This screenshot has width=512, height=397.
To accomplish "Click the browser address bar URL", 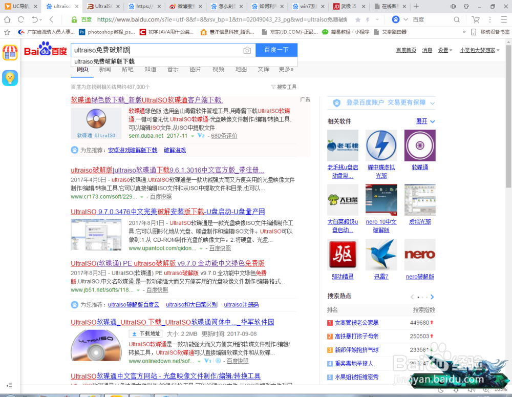I will pos(222,19).
